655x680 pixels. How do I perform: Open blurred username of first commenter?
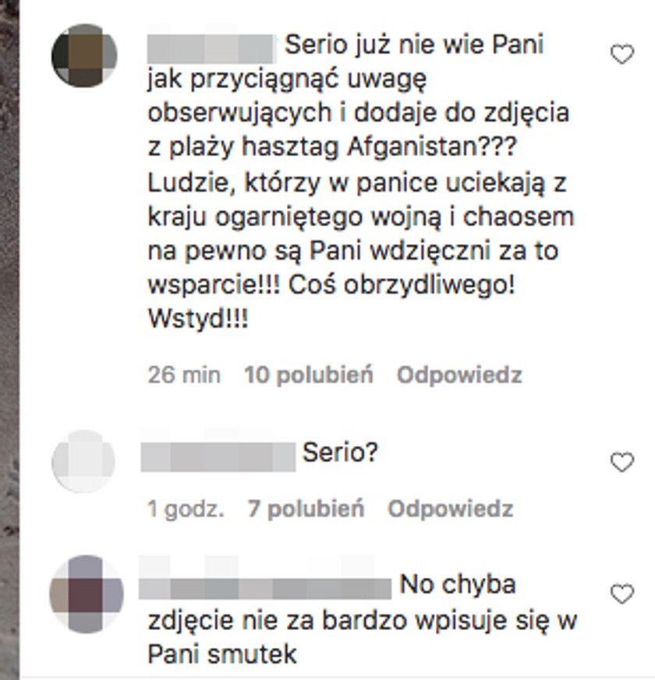pyautogui.click(x=212, y=48)
